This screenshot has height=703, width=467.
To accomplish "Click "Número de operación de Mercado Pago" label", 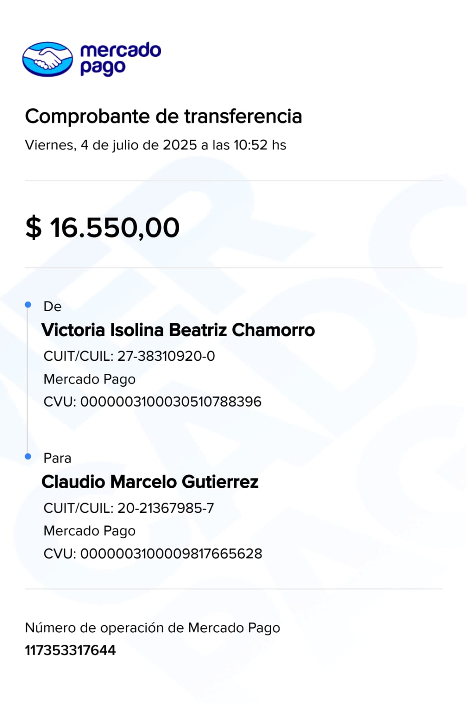I will point(152,627).
